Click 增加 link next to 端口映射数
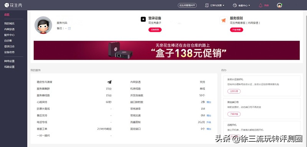 209,102
